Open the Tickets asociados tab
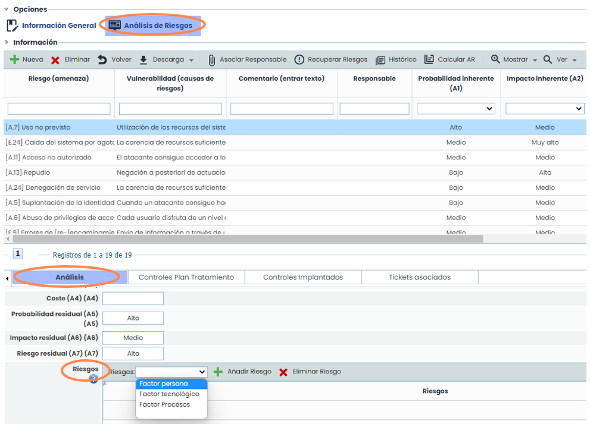The image size is (590, 427). pyautogui.click(x=419, y=277)
